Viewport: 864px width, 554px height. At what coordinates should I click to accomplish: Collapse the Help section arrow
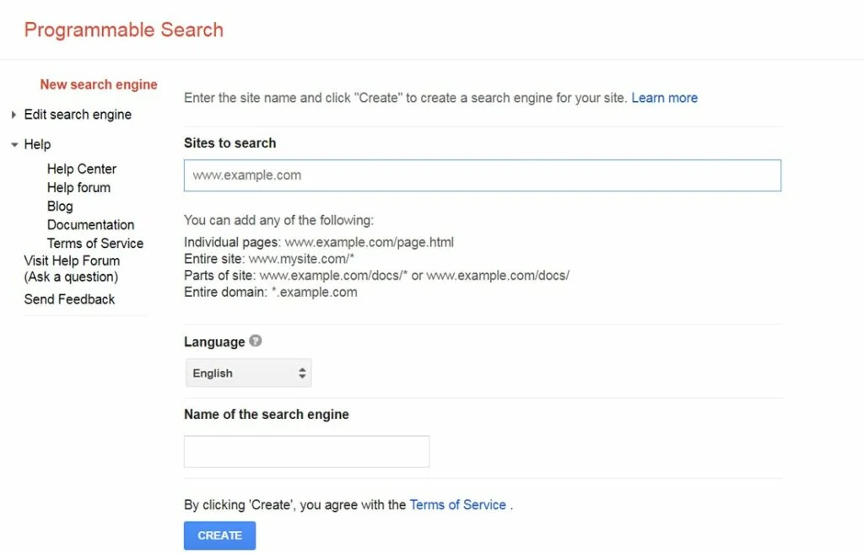[13, 145]
